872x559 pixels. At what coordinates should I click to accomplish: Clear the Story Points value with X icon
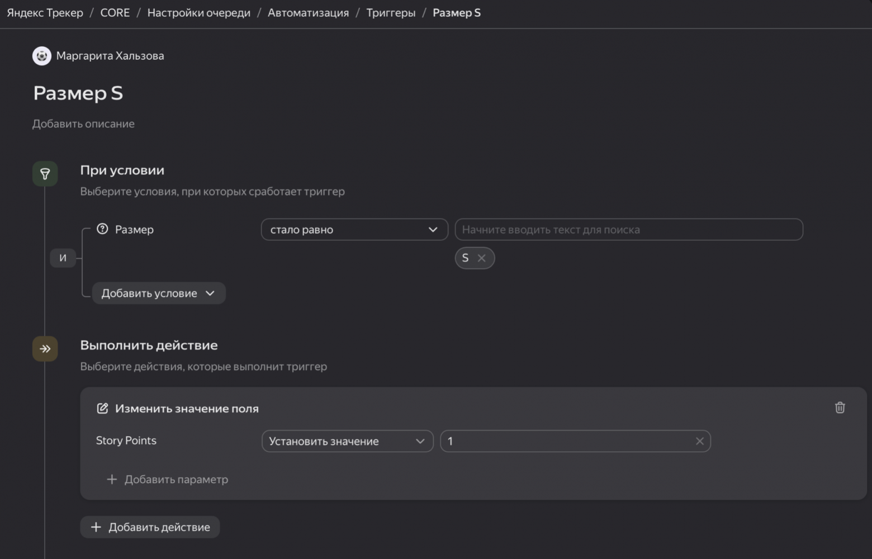pyautogui.click(x=699, y=441)
